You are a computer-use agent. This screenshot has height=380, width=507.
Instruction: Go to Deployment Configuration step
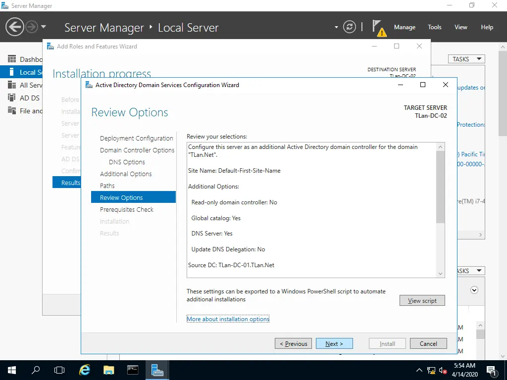coord(137,139)
